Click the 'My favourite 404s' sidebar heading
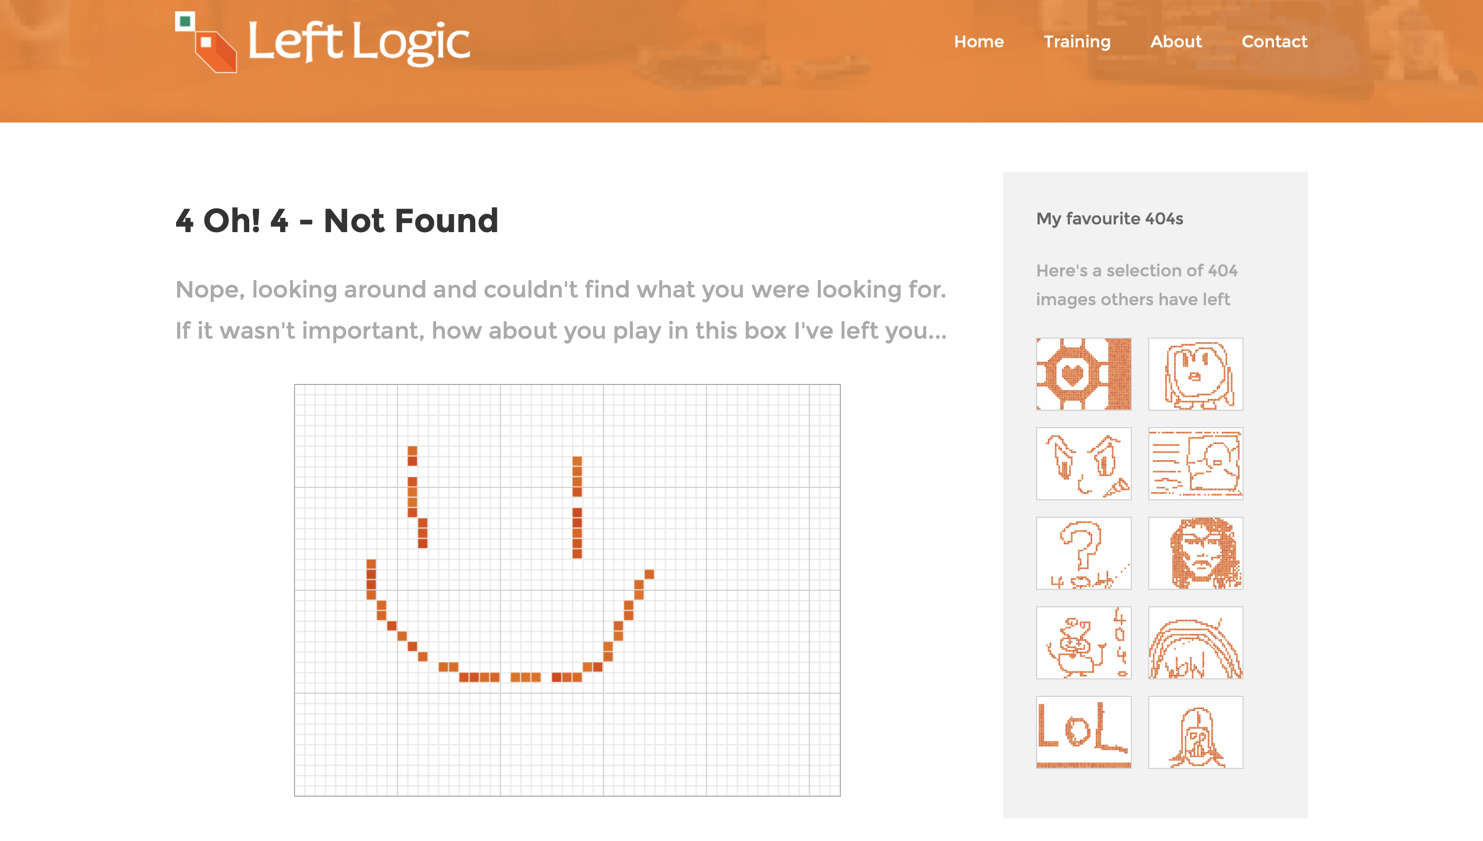The image size is (1483, 841). (1110, 218)
